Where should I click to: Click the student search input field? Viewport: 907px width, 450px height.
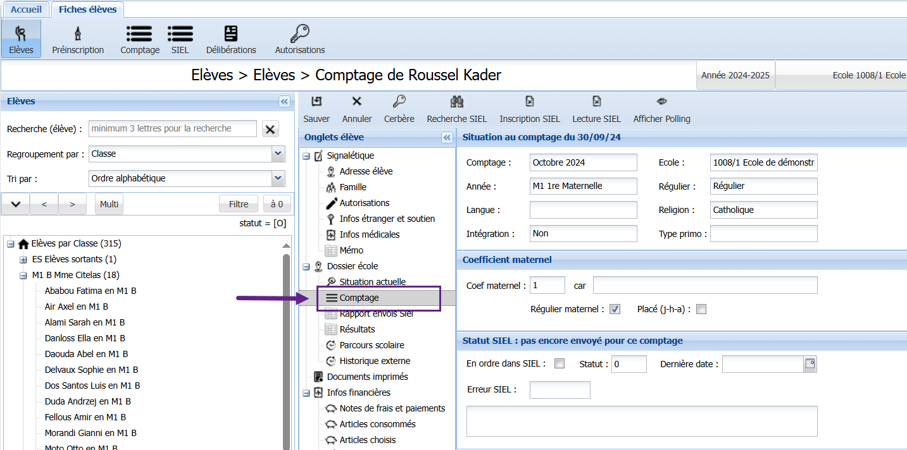[x=173, y=129]
